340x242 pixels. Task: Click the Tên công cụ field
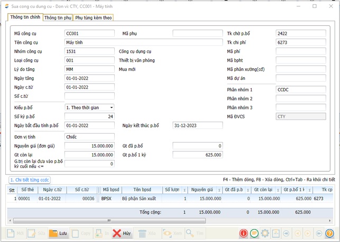click(89, 42)
